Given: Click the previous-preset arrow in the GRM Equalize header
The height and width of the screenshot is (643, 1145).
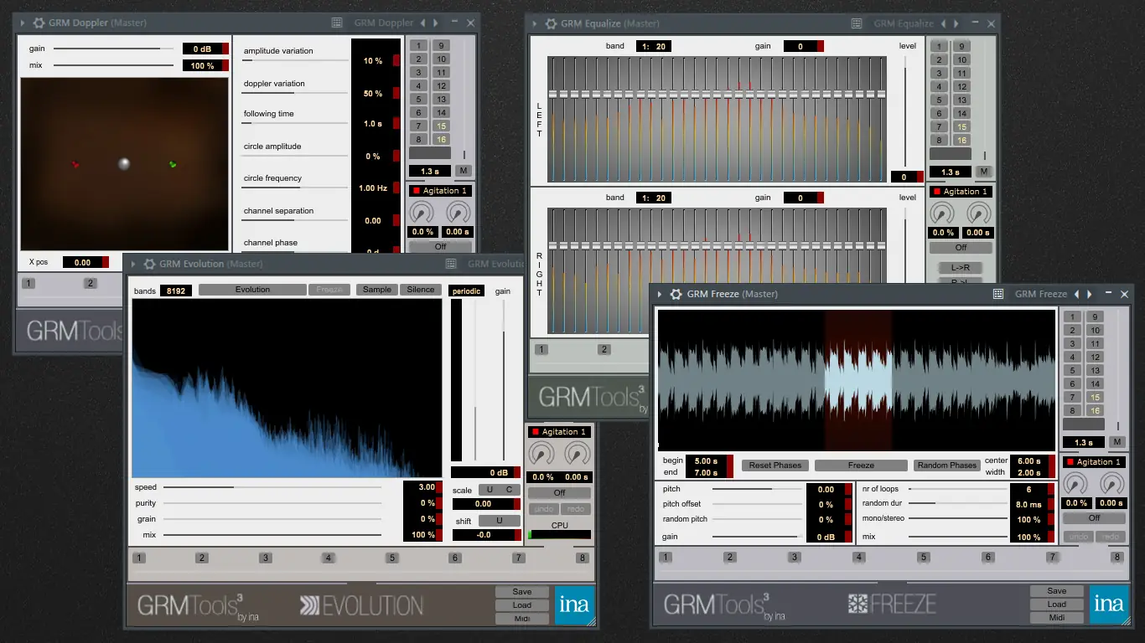Looking at the screenshot, I should point(945,23).
